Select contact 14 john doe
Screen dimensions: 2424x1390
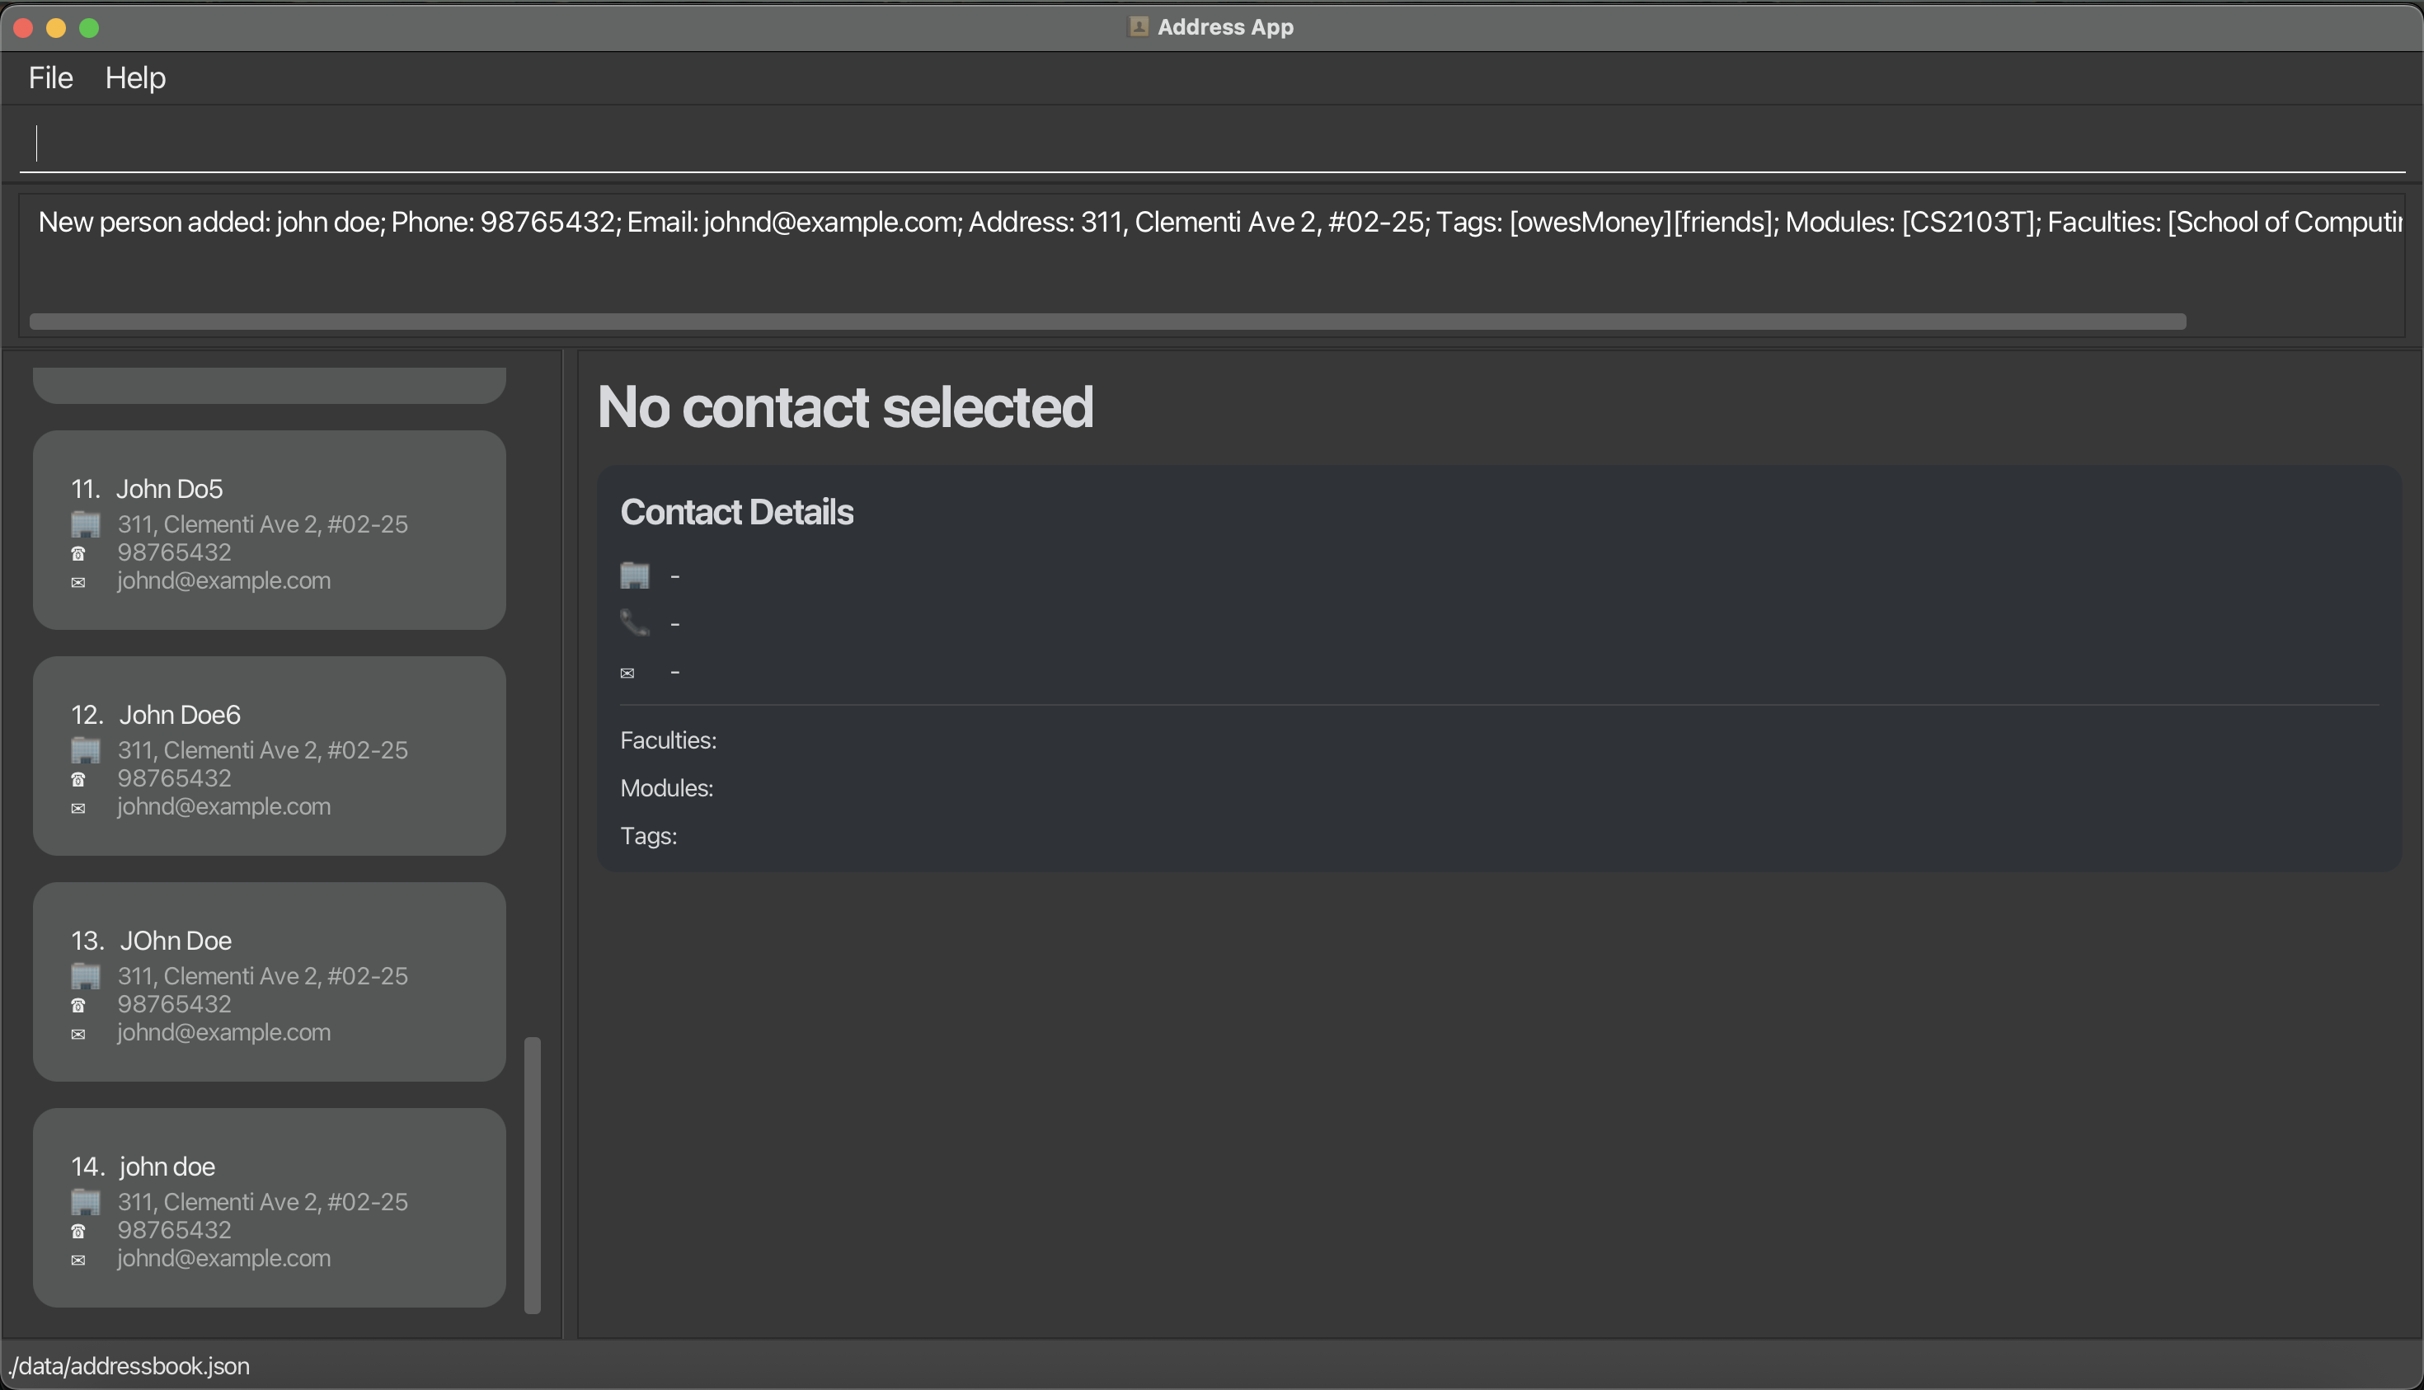tap(270, 1207)
